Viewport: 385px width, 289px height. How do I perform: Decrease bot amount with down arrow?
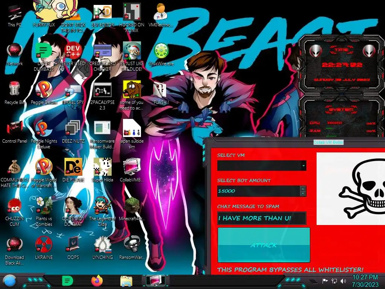(303, 194)
